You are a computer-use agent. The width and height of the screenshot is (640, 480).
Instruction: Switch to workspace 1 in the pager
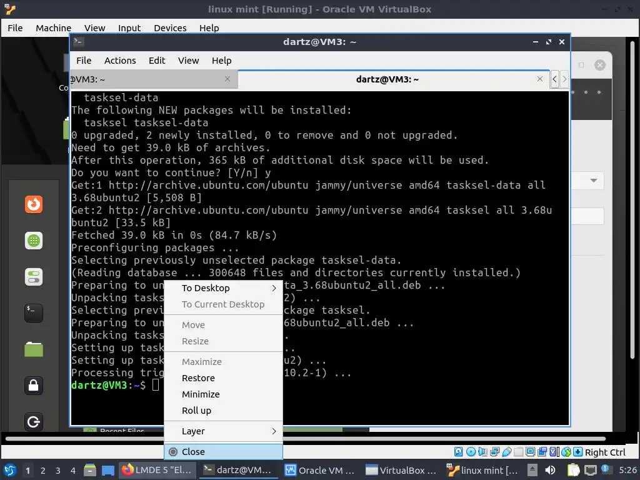tap(27, 471)
